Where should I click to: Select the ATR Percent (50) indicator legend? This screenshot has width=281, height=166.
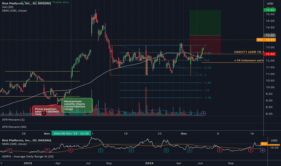point(14,127)
